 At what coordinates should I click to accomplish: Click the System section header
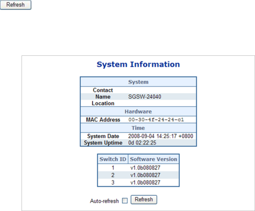pyautogui.click(x=138, y=82)
